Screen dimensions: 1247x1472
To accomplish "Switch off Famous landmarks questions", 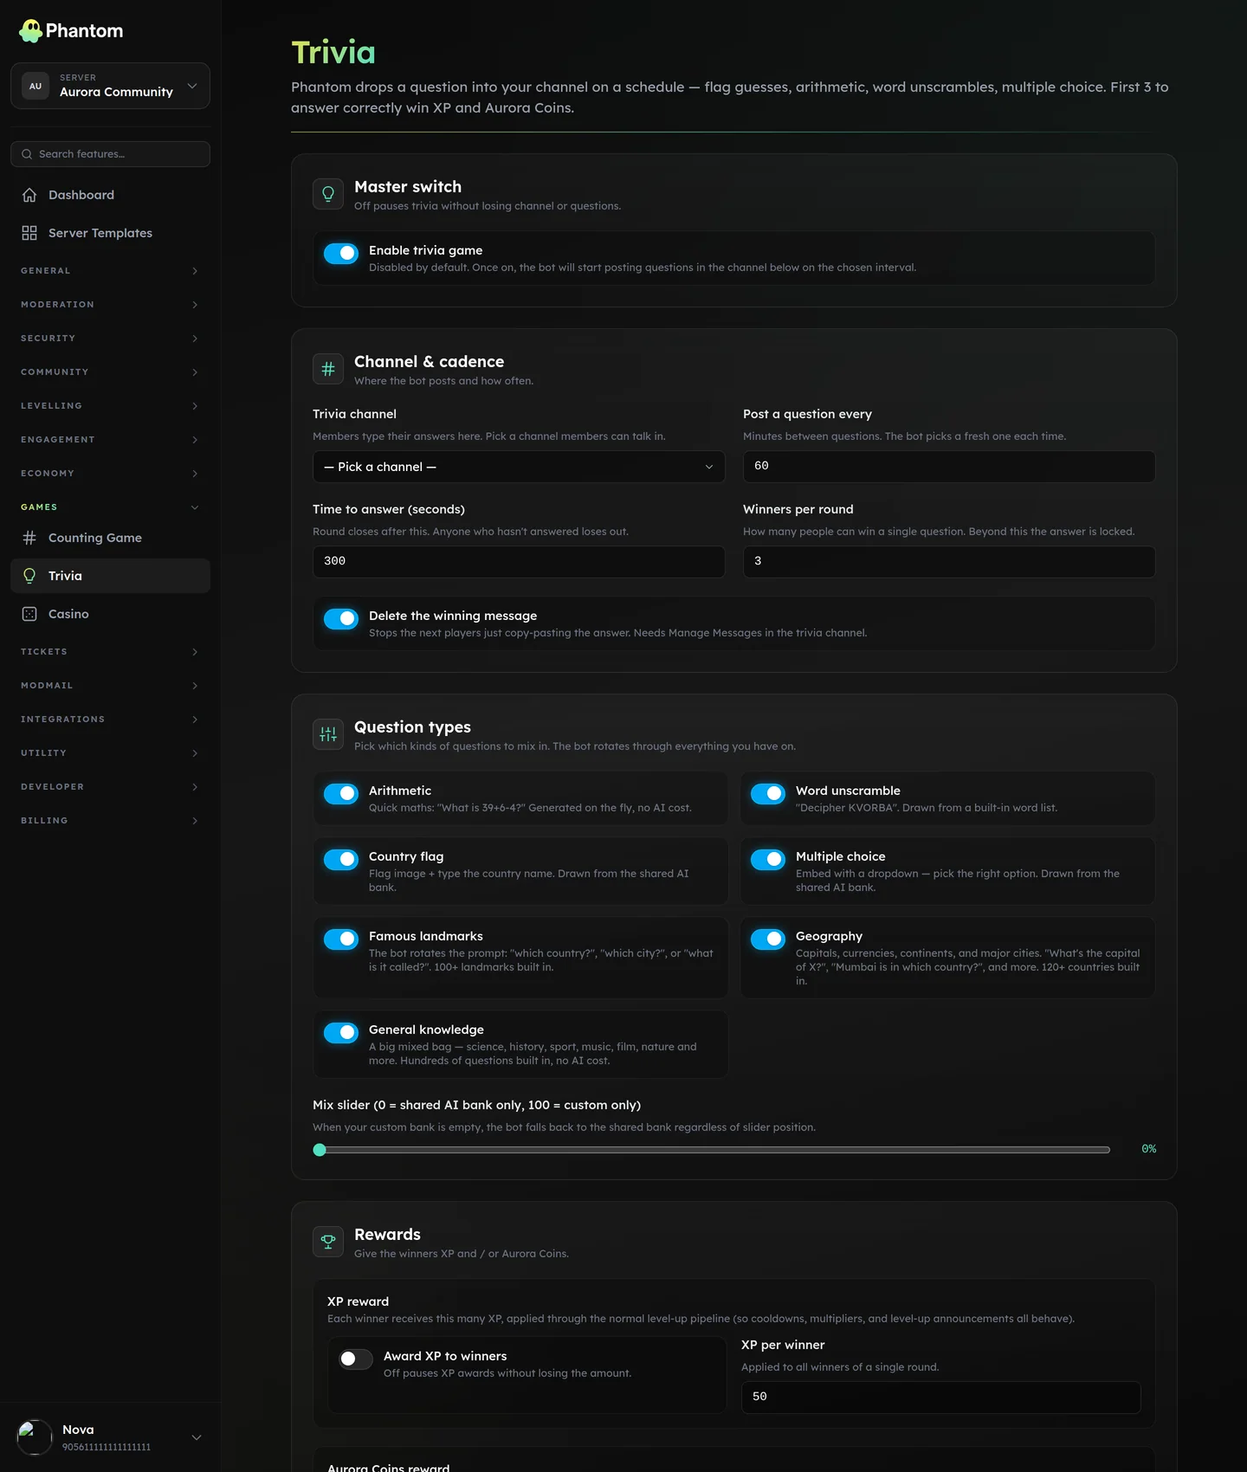I will (x=341, y=939).
